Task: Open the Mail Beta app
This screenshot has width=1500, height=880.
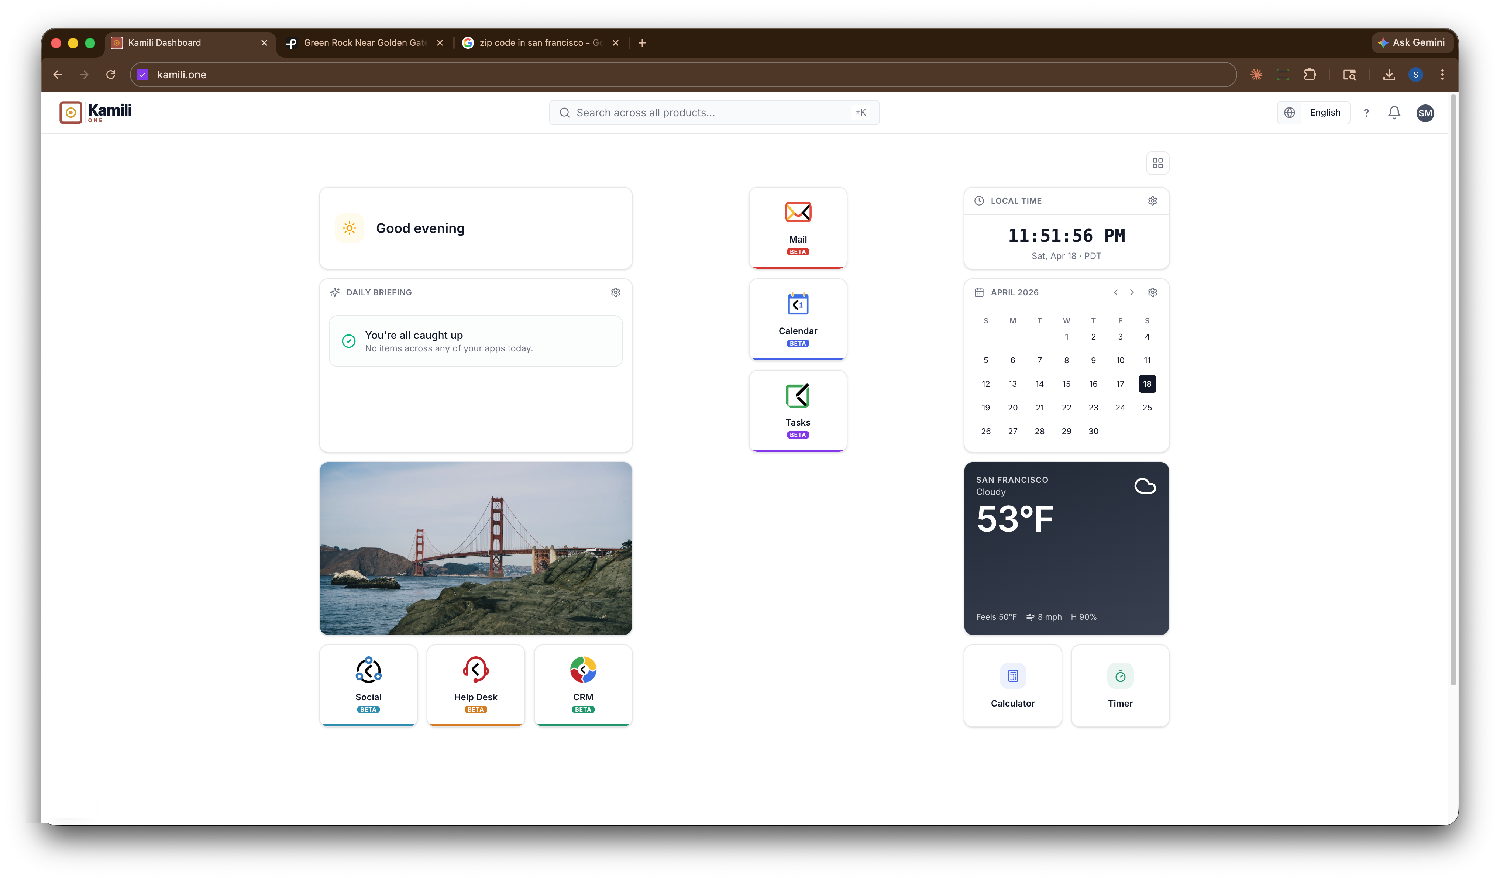Action: [x=798, y=228]
